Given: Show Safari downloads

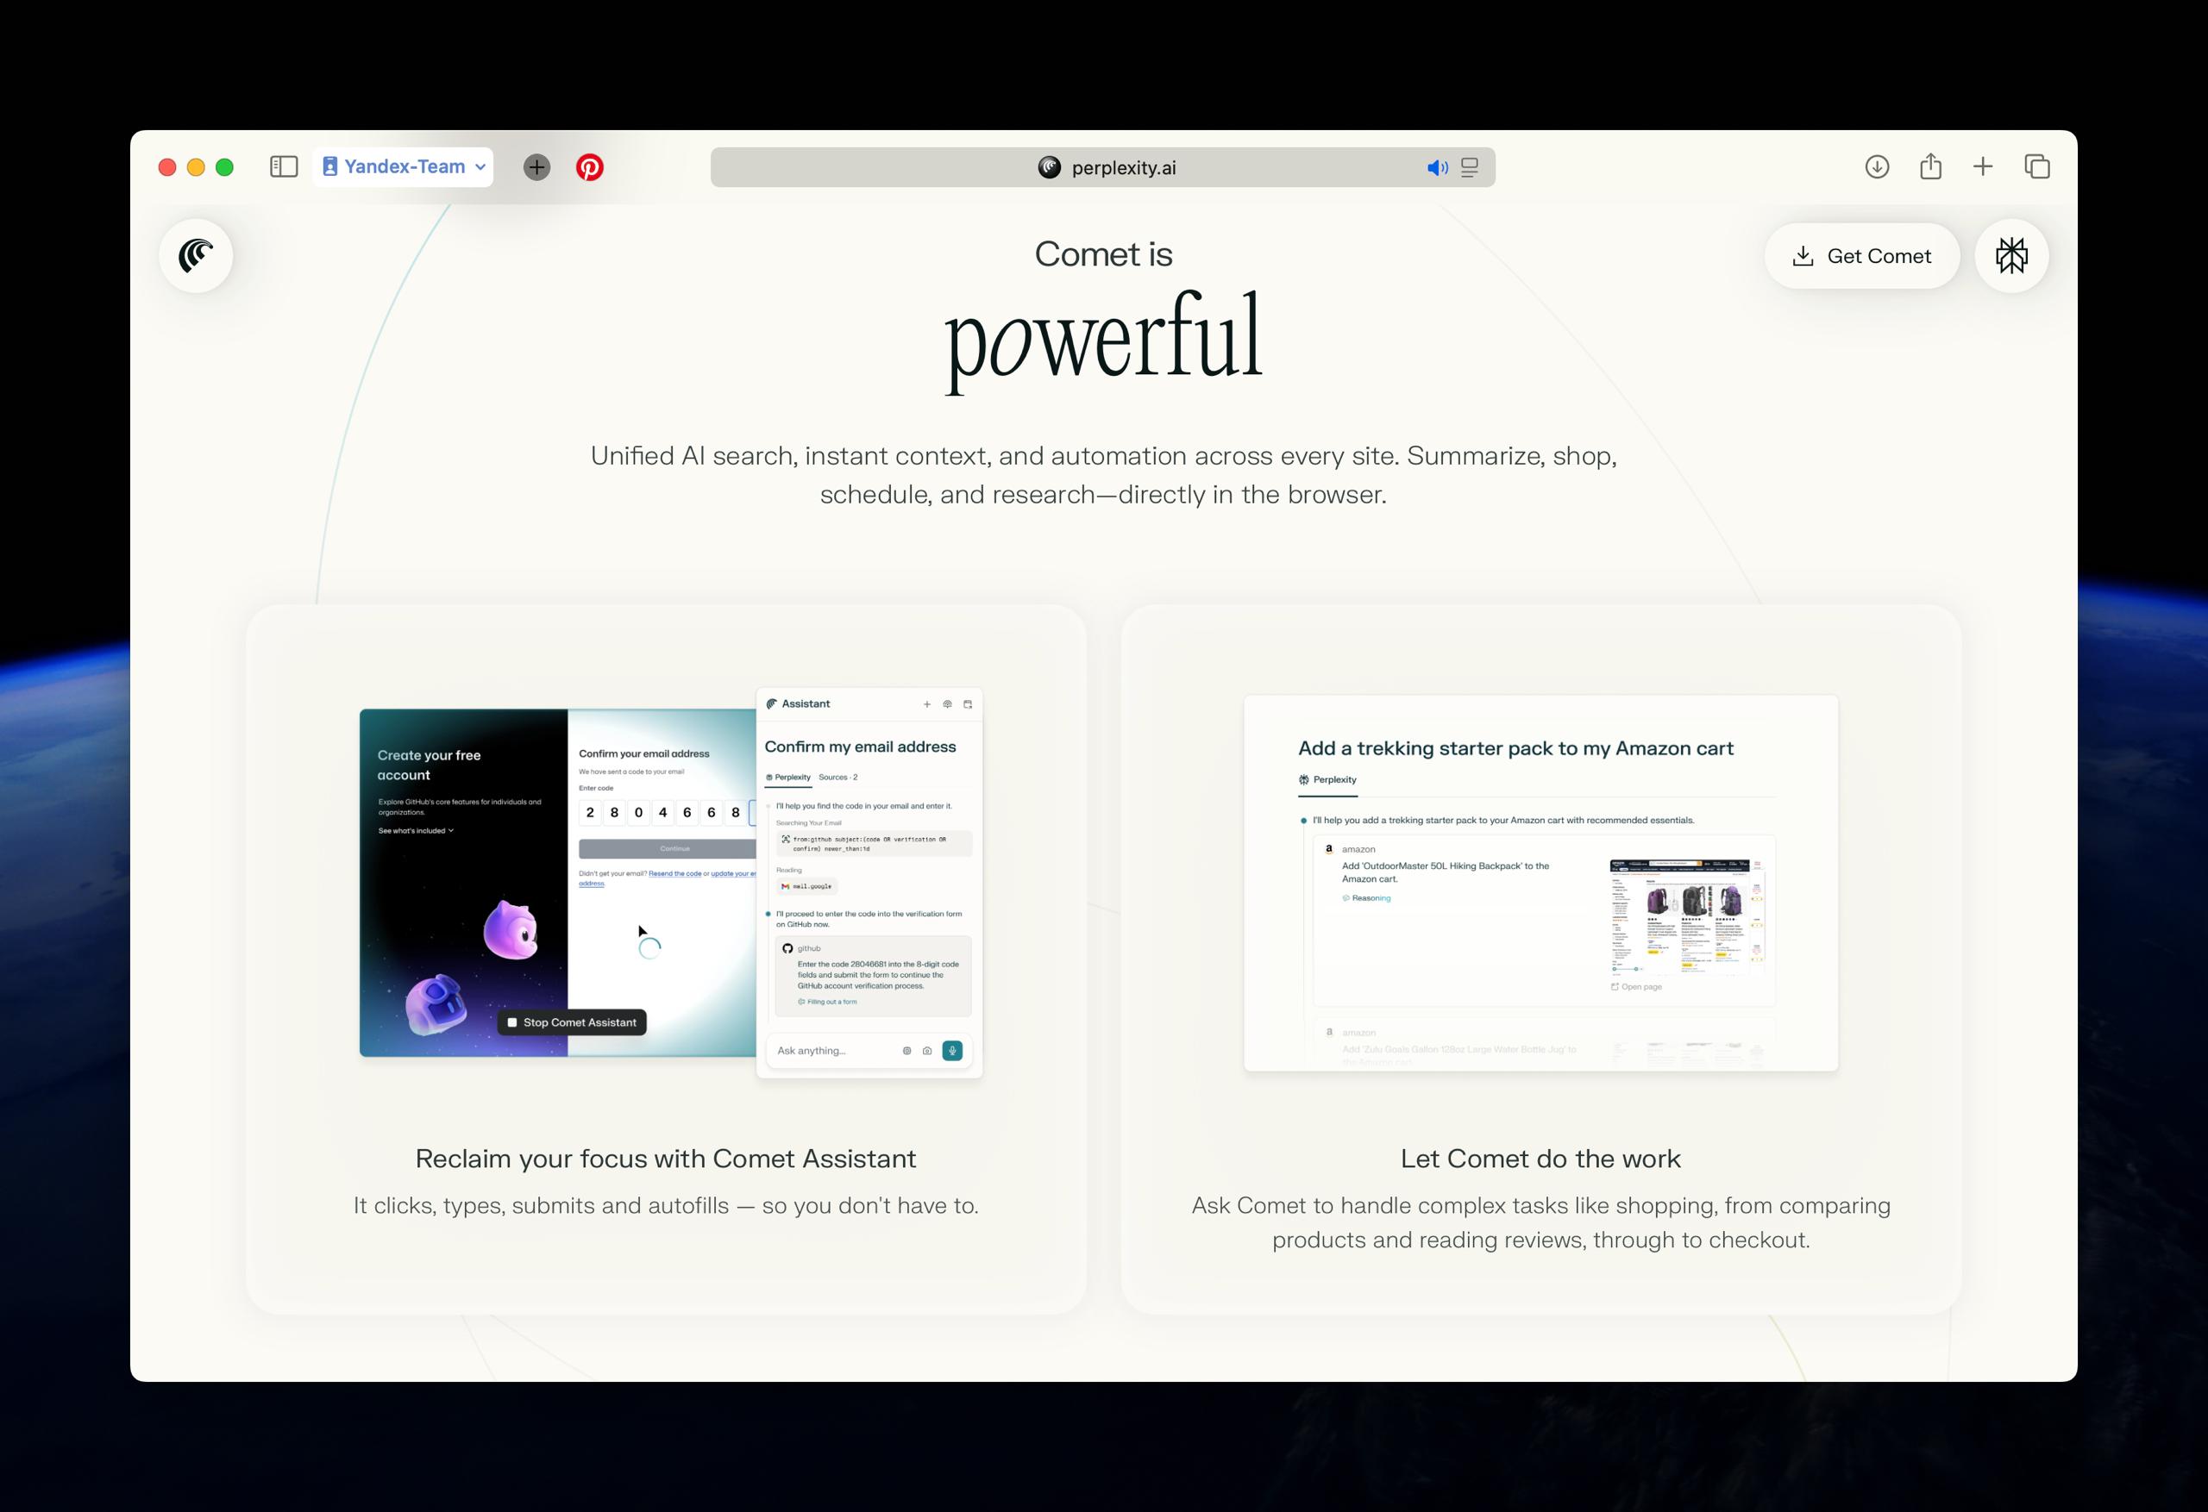Looking at the screenshot, I should click(1877, 167).
